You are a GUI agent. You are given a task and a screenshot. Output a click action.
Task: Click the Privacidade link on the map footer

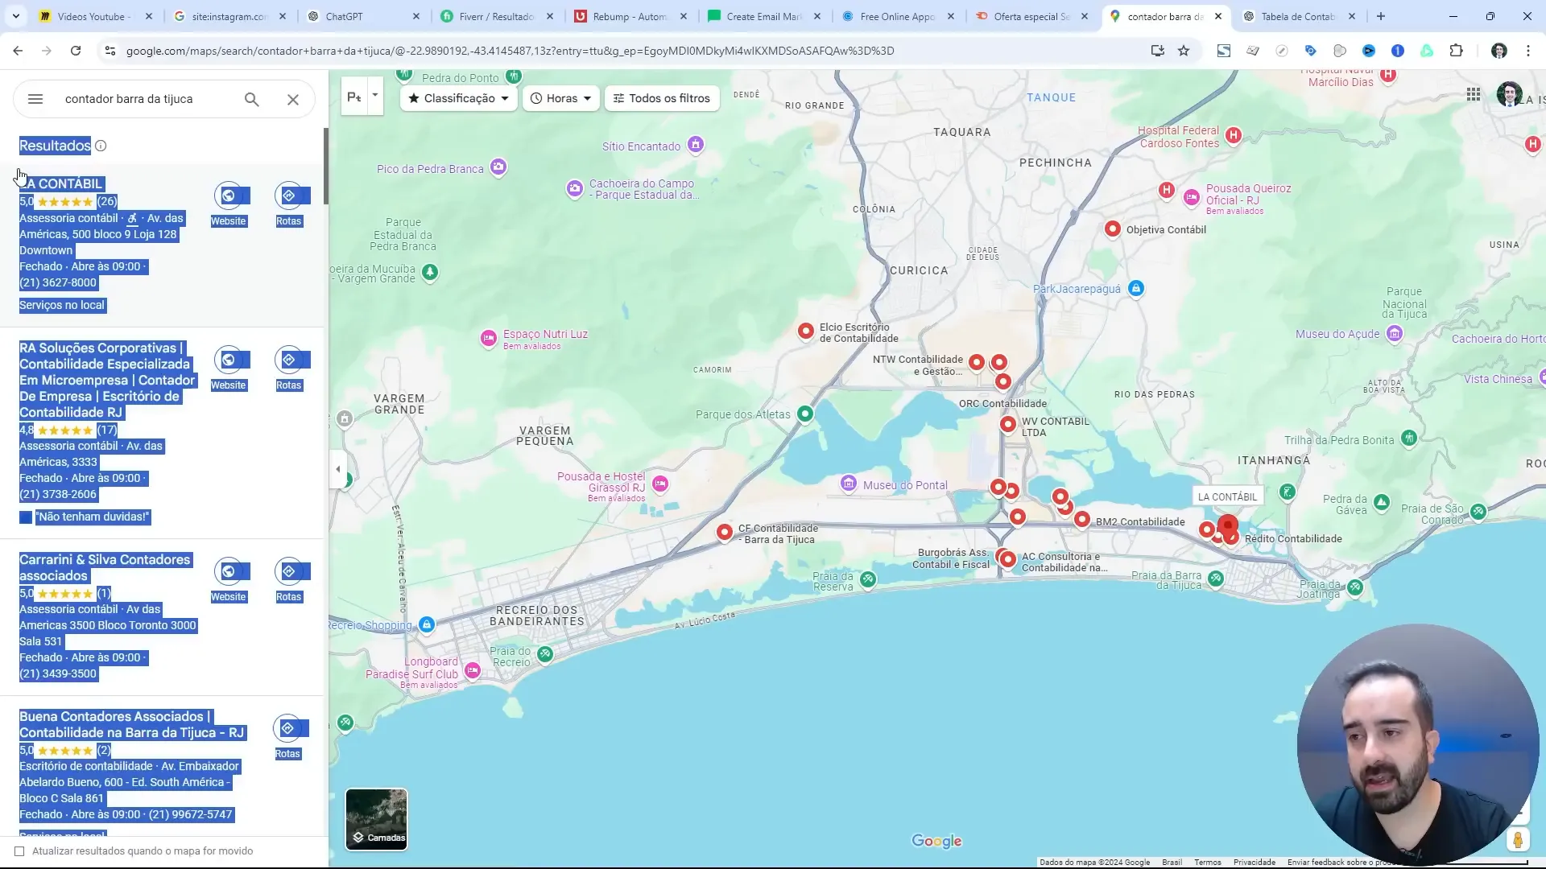(x=1255, y=863)
